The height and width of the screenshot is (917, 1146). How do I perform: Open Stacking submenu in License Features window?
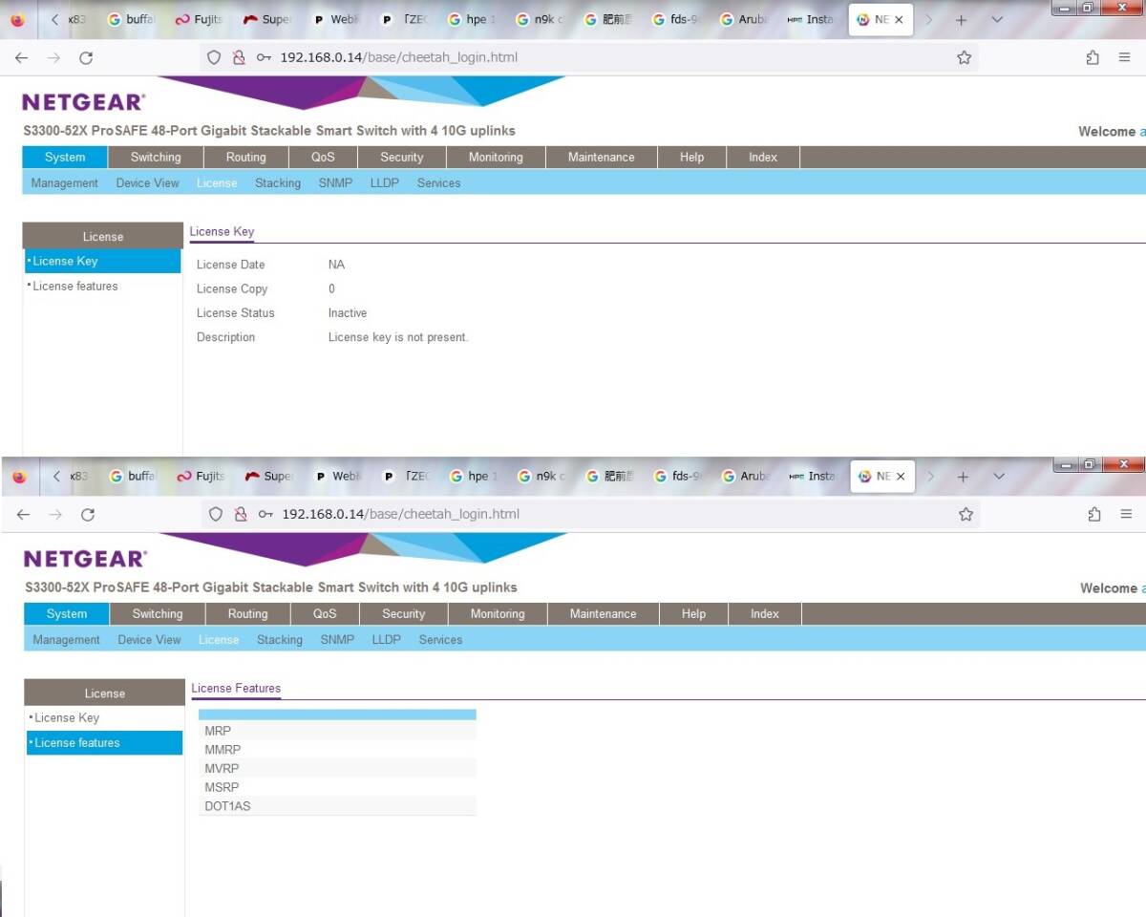[280, 640]
